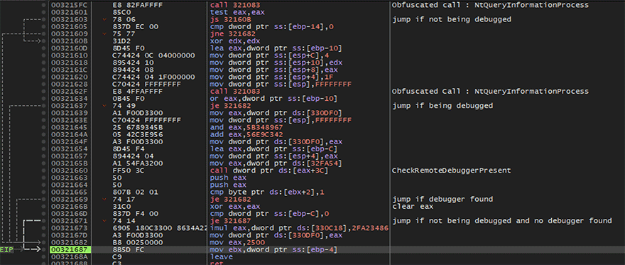Toggle breakpoint dot beside address 0032162F

44,91
